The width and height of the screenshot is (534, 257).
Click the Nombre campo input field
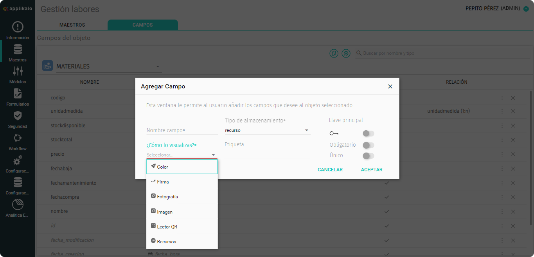coord(182,130)
